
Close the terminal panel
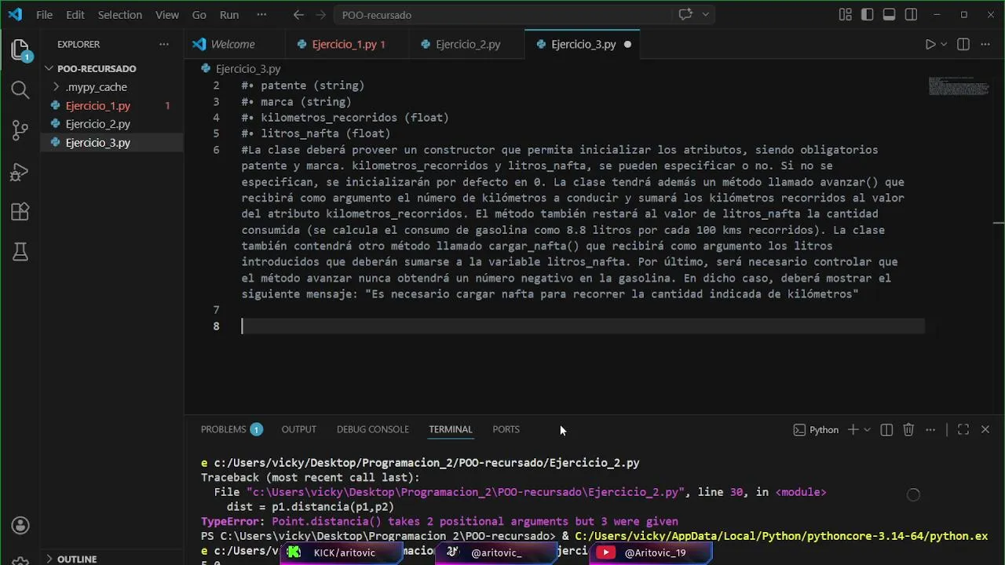[x=985, y=430]
